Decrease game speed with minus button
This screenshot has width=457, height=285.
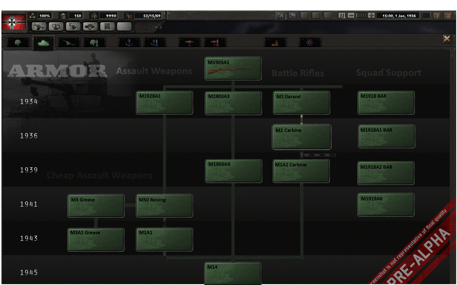[351, 16]
